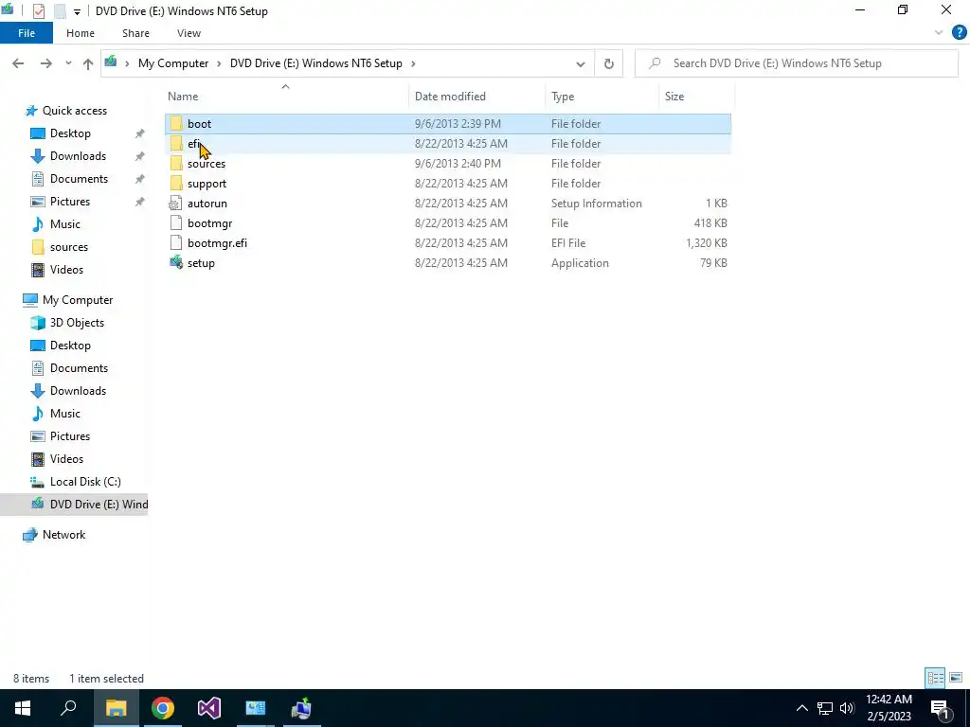Select My Computer in navigation pane
The image size is (970, 727).
pos(78,300)
